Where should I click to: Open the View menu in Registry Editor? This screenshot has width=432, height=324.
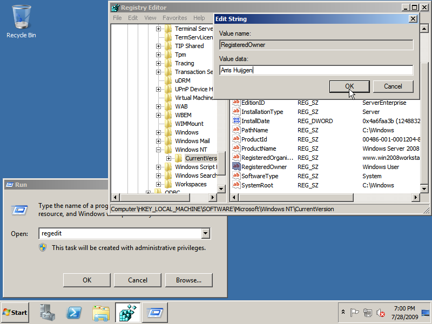point(150,18)
